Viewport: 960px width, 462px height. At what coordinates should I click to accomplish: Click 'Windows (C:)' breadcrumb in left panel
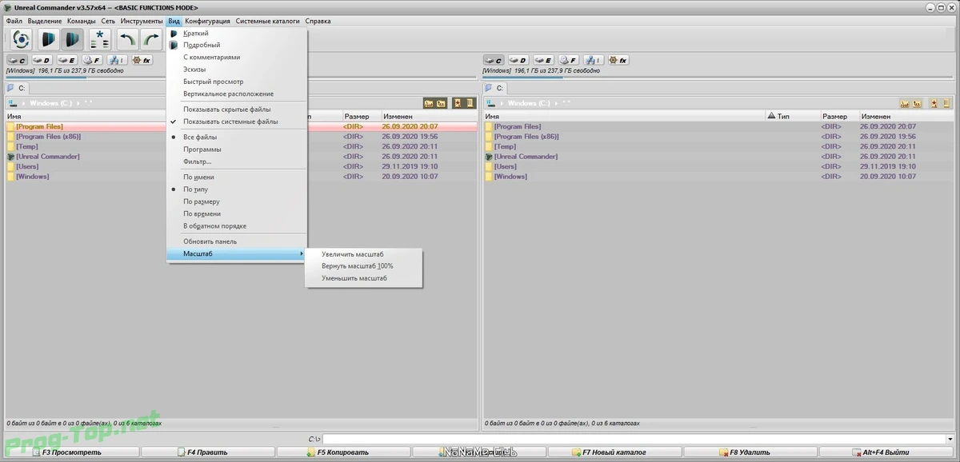[51, 103]
